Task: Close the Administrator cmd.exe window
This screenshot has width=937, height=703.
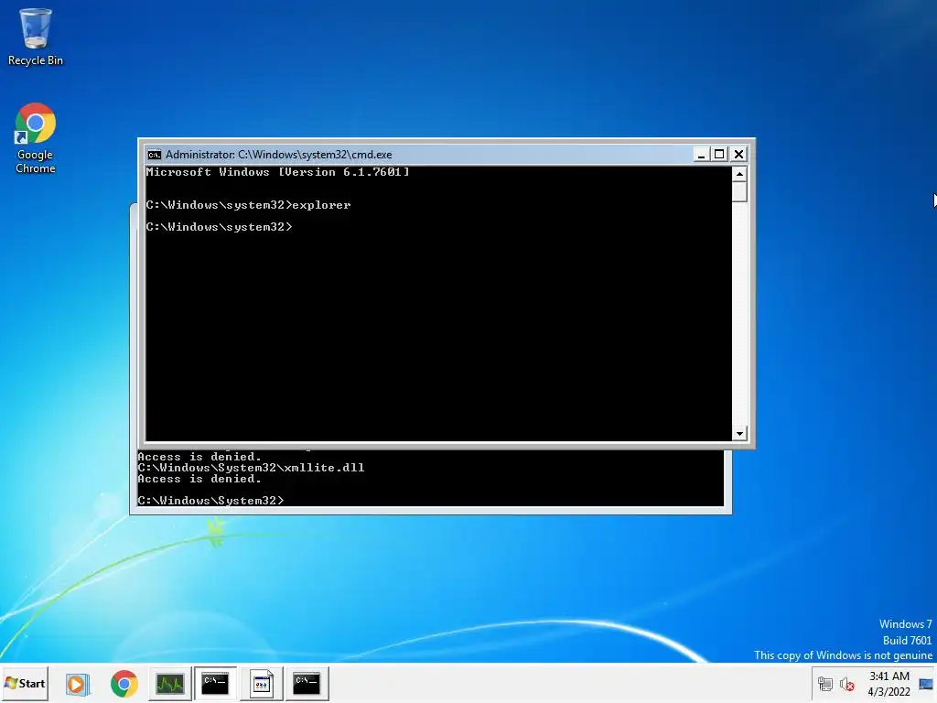Action: coord(738,154)
